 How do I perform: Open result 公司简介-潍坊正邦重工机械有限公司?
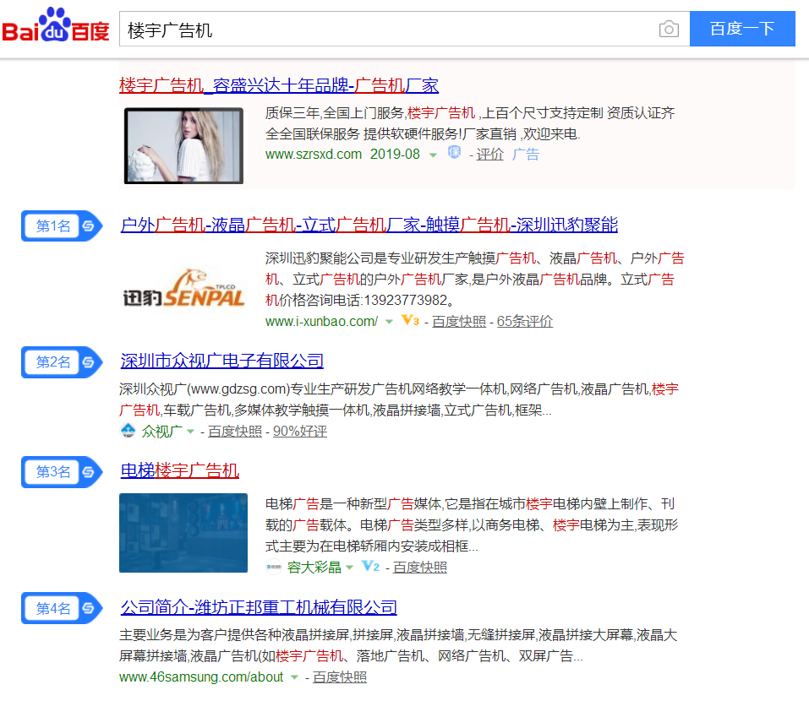pyautogui.click(x=259, y=607)
